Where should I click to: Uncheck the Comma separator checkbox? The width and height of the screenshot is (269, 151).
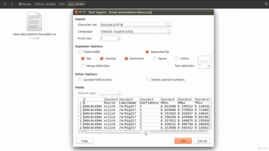click(x=102, y=59)
